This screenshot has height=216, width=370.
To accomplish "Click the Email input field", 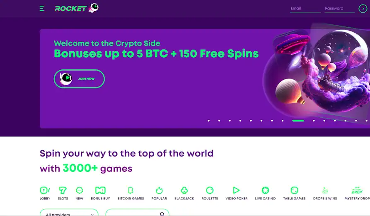I will (x=305, y=9).
